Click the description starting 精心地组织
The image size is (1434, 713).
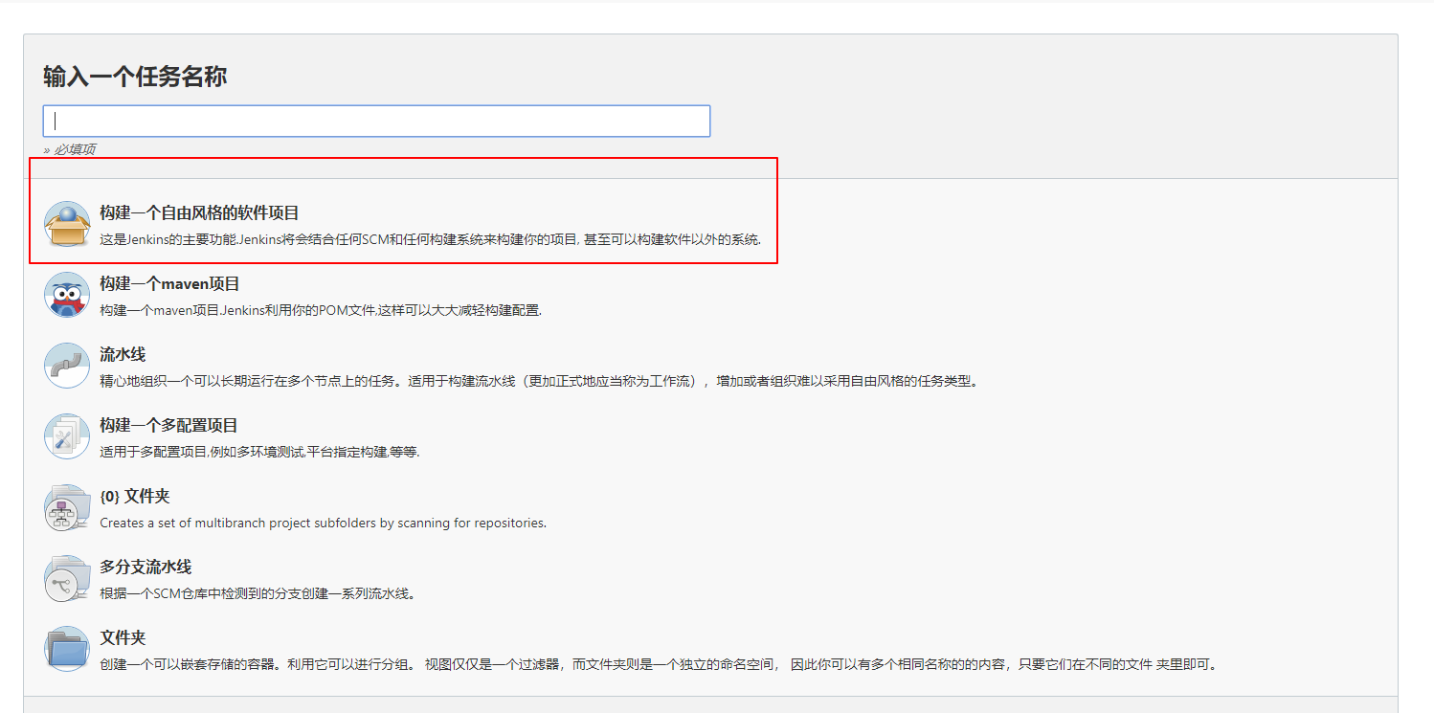click(x=540, y=381)
